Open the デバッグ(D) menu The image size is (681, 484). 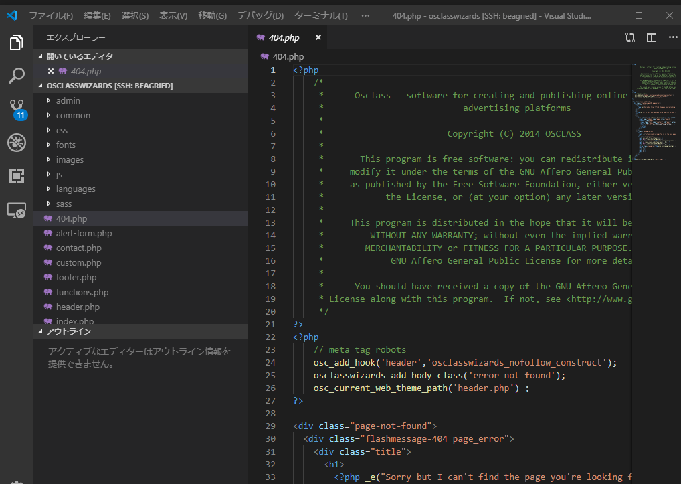point(260,16)
